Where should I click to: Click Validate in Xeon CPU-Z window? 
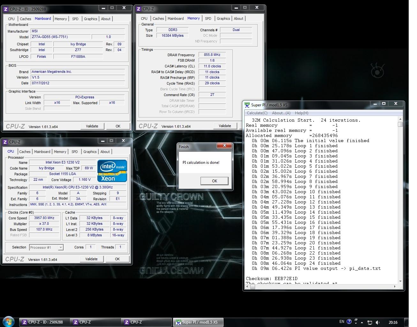tap(91, 259)
